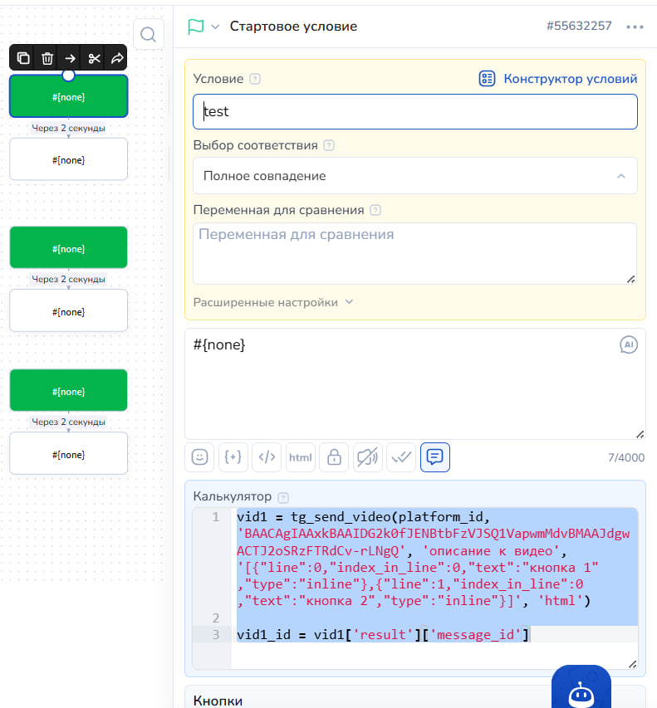Screen dimensions: 657x708
Task: Open the flag block type dropdown chevron
Action: click(x=215, y=27)
